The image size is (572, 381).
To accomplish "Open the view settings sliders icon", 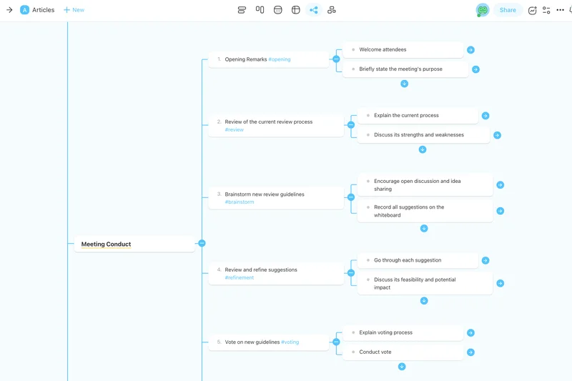I will pos(546,10).
